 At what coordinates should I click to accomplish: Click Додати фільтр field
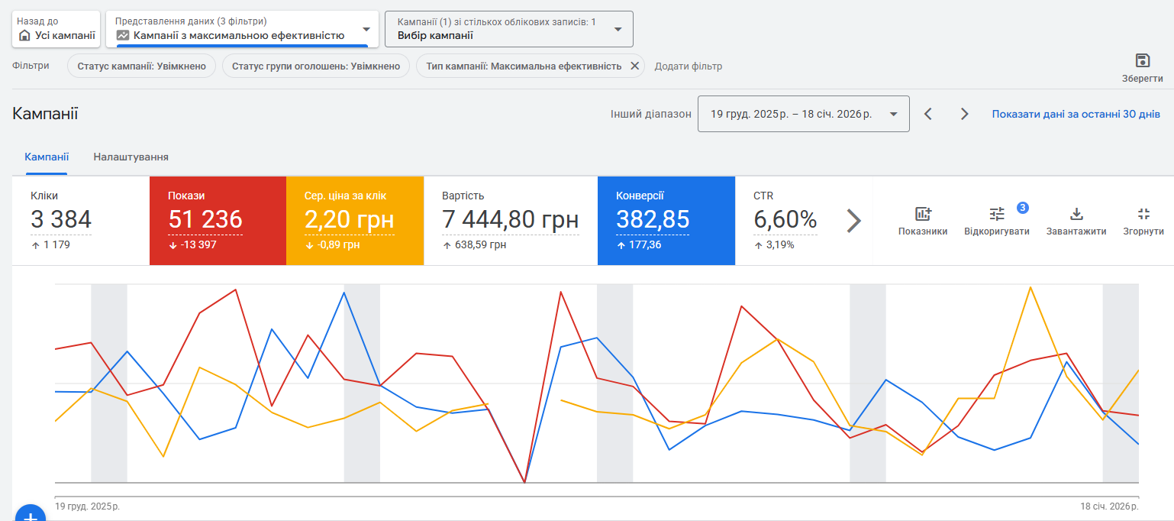[688, 66]
